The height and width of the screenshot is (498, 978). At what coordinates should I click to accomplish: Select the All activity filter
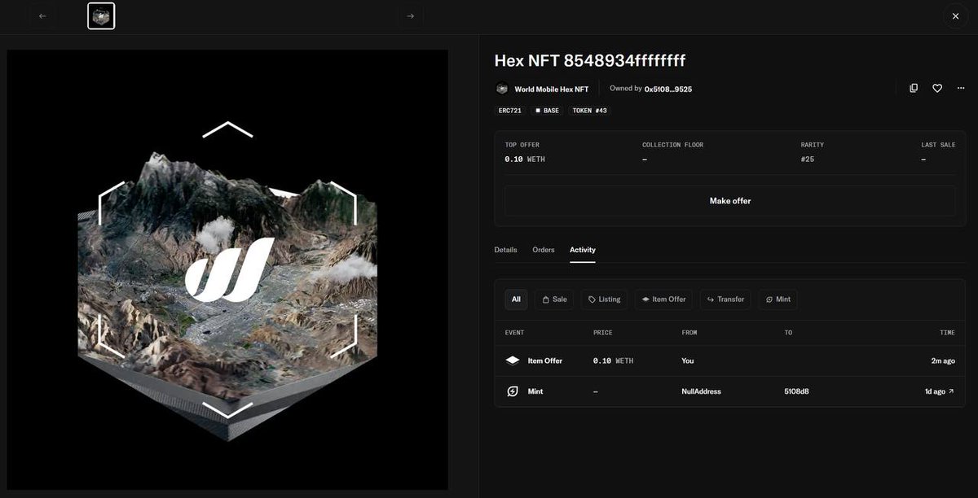(516, 299)
